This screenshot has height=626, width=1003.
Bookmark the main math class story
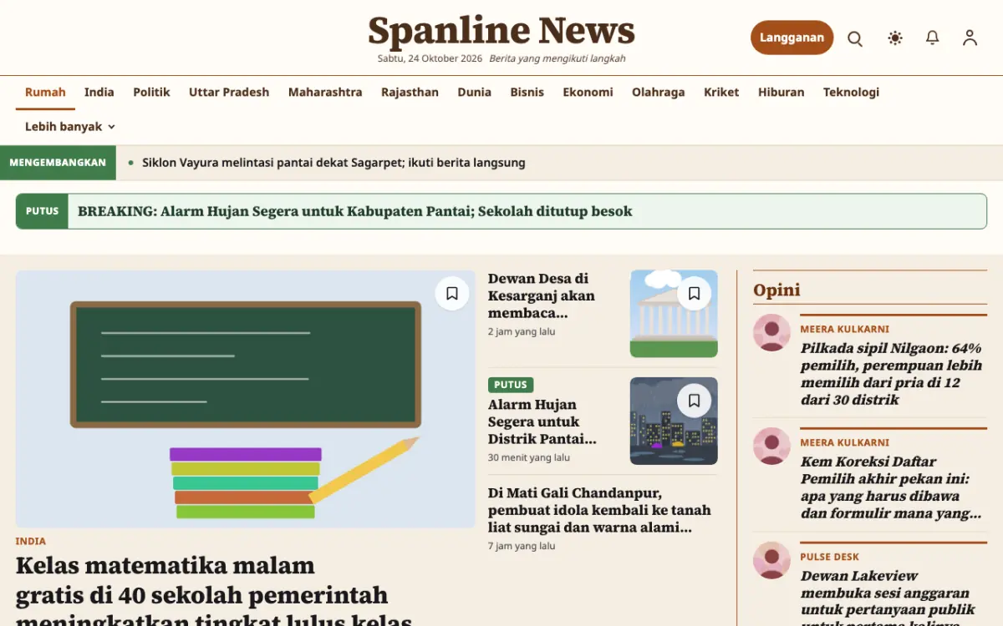tap(452, 294)
